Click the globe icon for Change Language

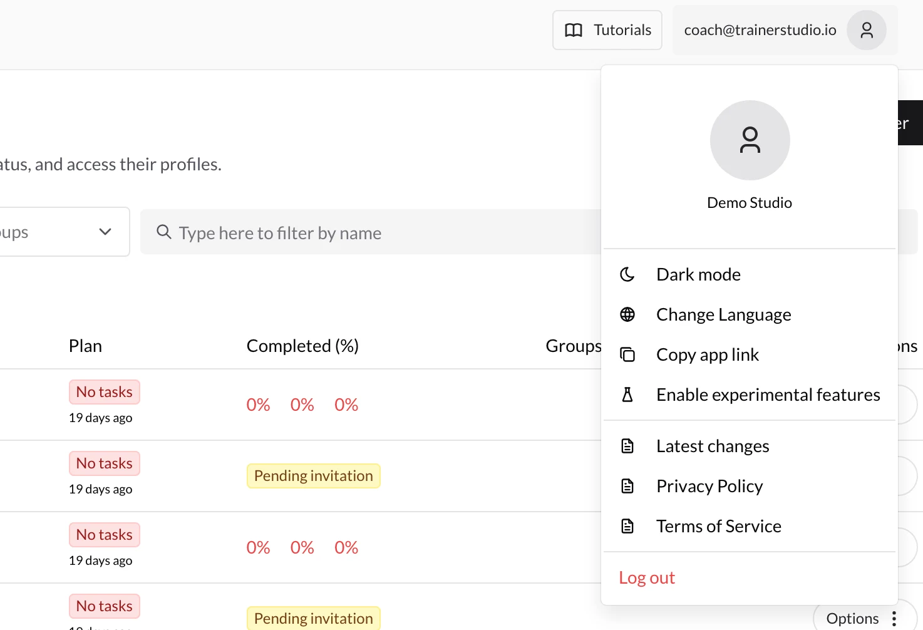pyautogui.click(x=627, y=314)
